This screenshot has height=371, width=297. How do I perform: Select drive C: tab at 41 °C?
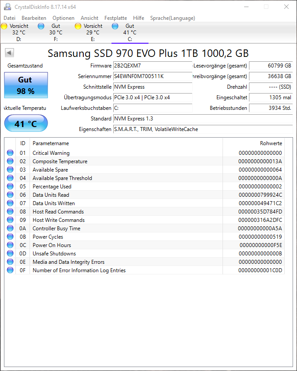(130, 33)
